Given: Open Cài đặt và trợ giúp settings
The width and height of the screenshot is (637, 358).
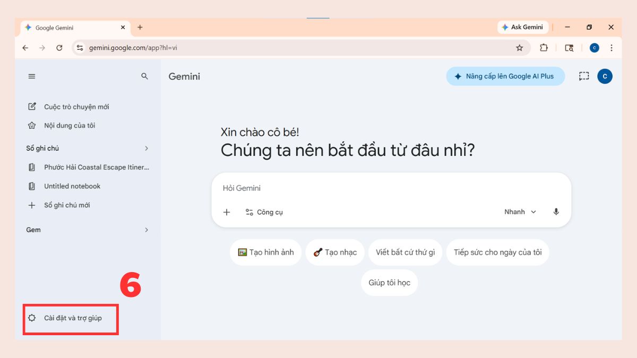Looking at the screenshot, I should pos(65,318).
